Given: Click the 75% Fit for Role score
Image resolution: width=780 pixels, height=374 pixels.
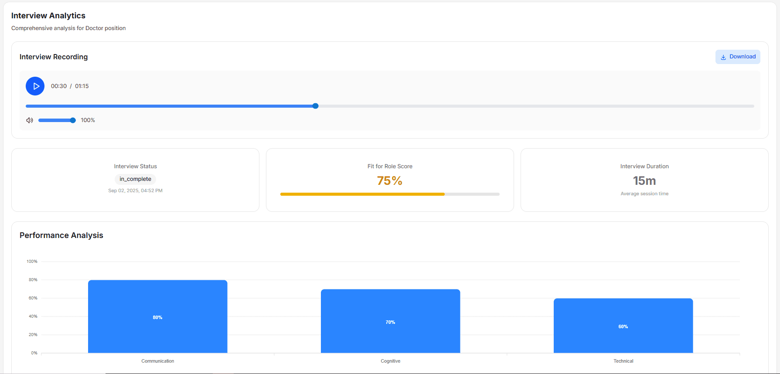Looking at the screenshot, I should (x=390, y=180).
